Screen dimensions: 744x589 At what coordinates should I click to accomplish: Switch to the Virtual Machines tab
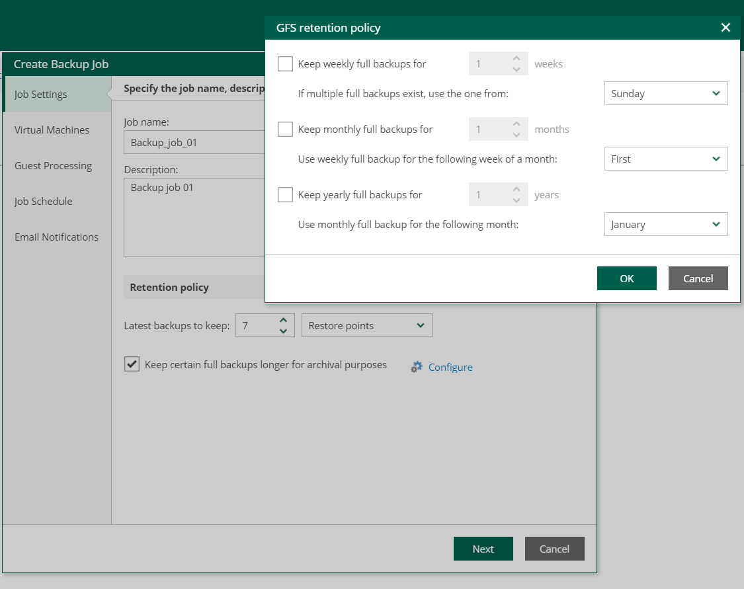[x=52, y=130]
